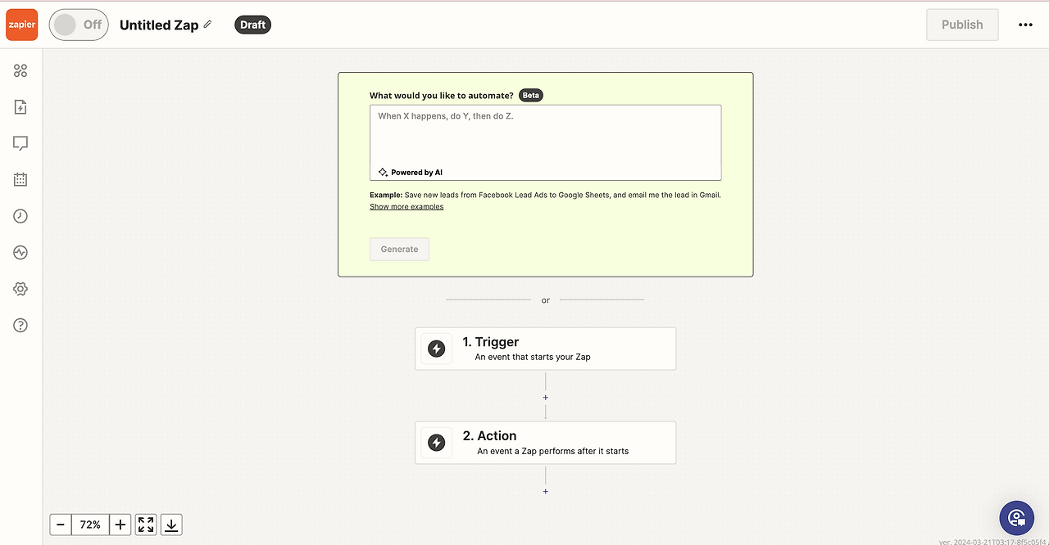Image resolution: width=1049 pixels, height=545 pixels.
Task: Open the comment bubble sidebar icon
Action: click(x=20, y=143)
